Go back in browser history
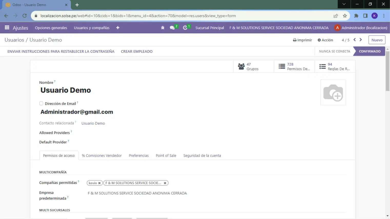The image size is (390, 219). (6, 16)
